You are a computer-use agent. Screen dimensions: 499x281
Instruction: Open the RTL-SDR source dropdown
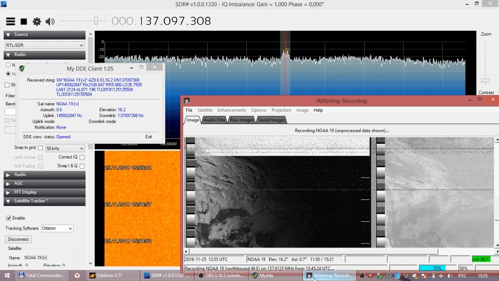(44, 45)
